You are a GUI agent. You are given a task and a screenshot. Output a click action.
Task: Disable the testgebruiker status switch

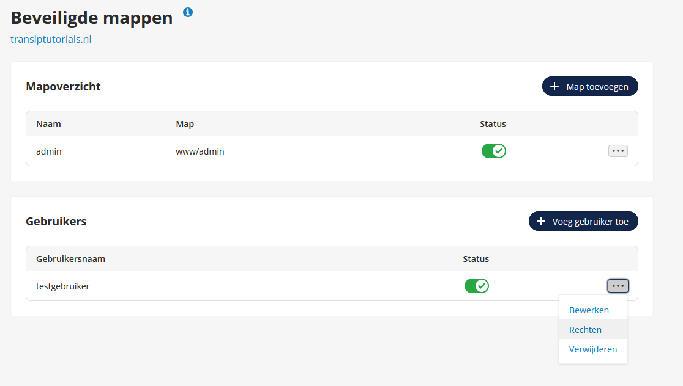[x=477, y=286]
